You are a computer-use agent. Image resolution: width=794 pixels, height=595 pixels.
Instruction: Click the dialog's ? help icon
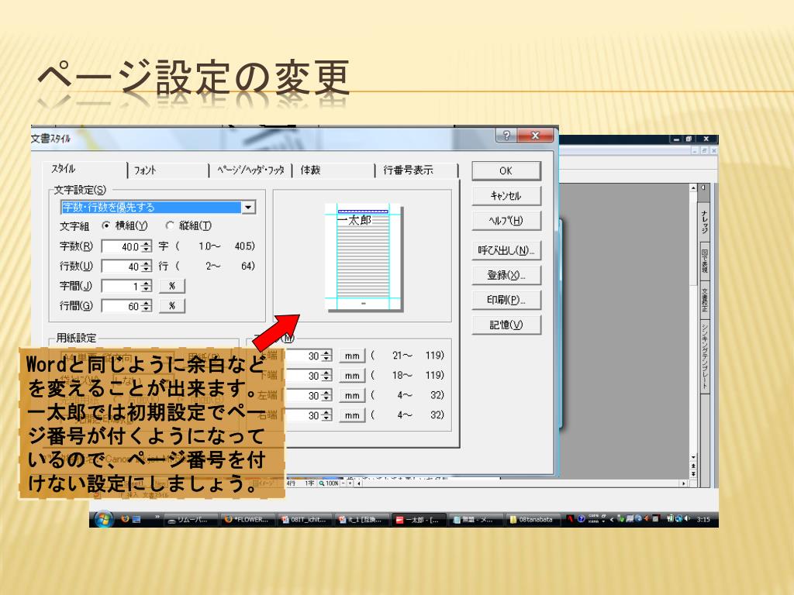coord(507,135)
